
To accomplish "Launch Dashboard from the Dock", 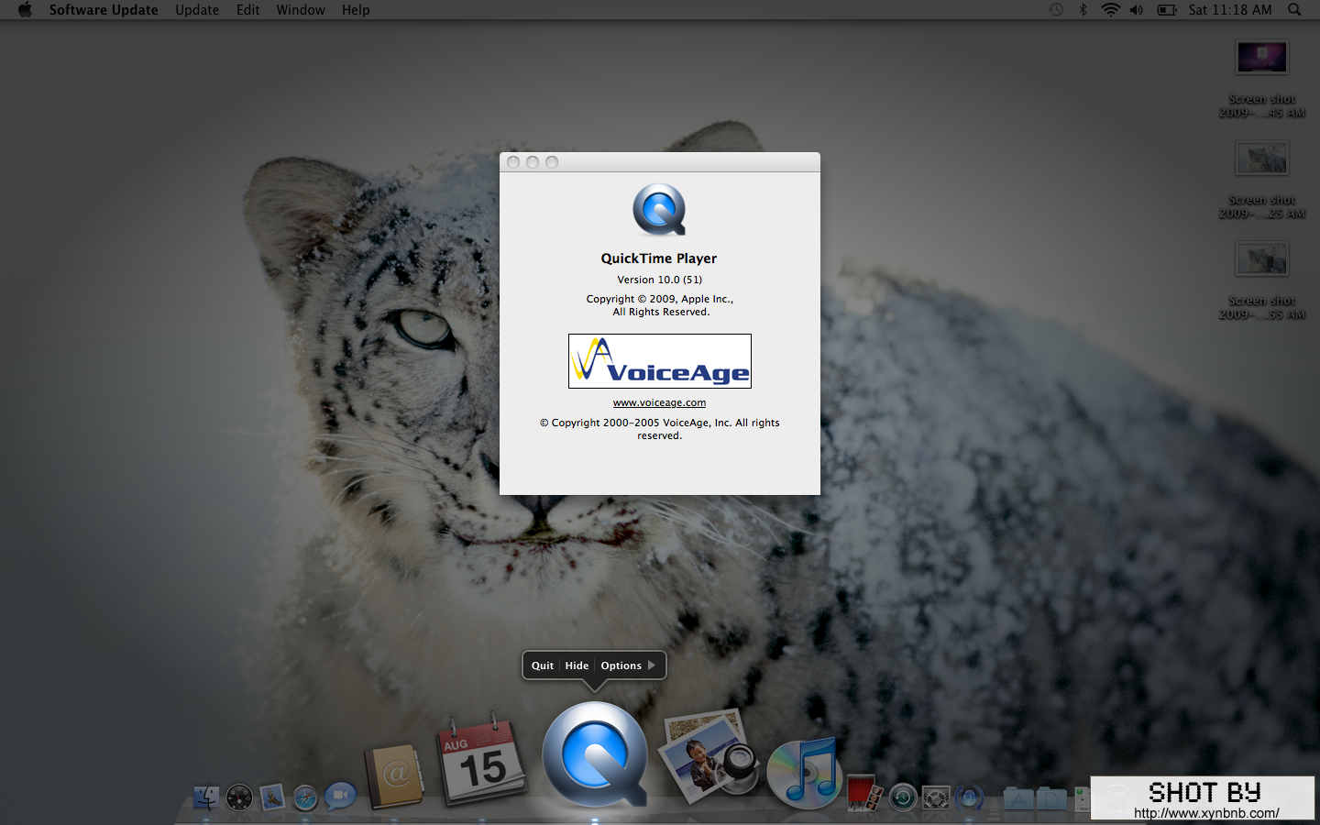I will (x=239, y=797).
